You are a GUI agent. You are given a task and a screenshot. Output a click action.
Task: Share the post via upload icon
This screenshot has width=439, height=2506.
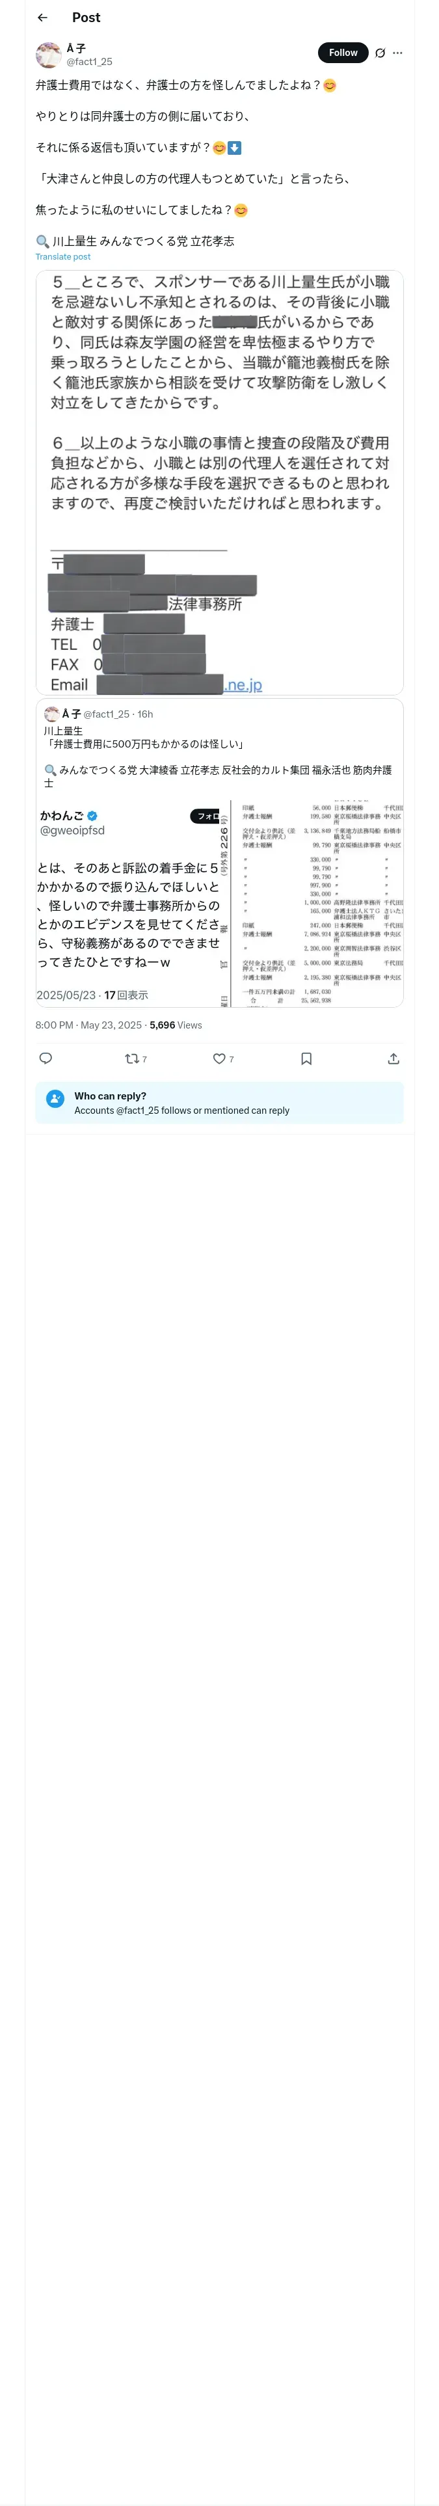392,1058
